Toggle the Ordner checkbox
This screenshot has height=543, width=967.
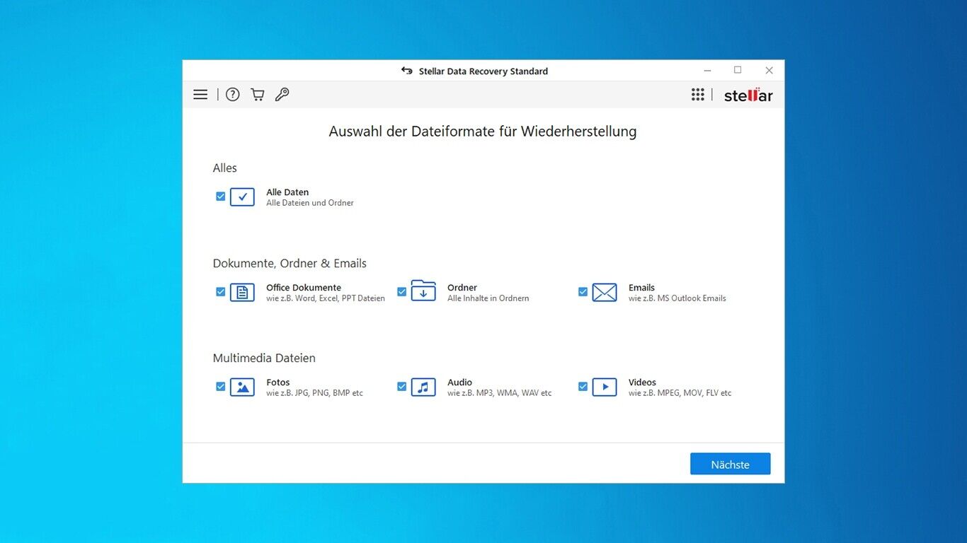pos(402,292)
